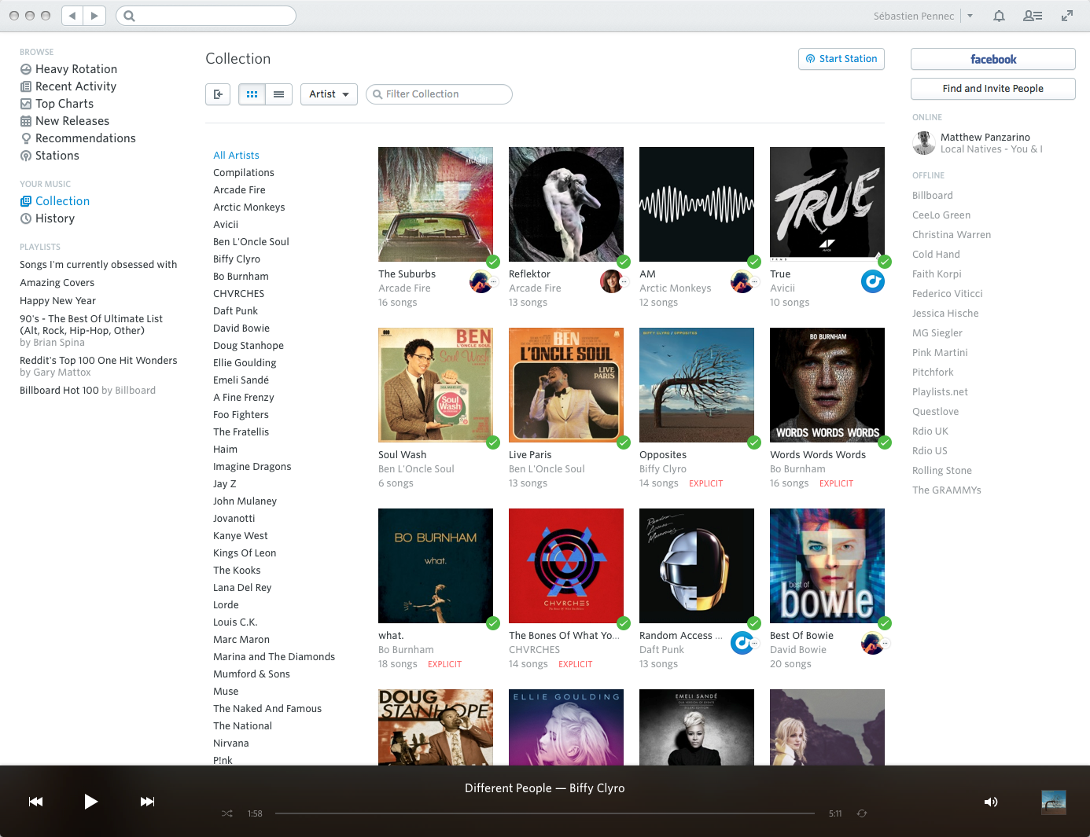Open History under Your Music

tap(47, 218)
